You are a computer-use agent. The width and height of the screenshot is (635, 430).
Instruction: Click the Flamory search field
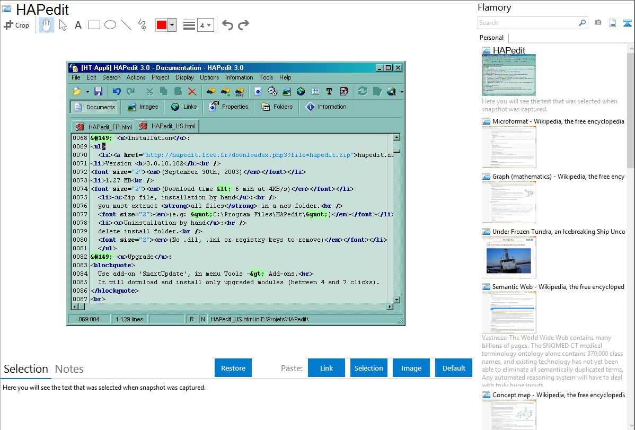527,23
